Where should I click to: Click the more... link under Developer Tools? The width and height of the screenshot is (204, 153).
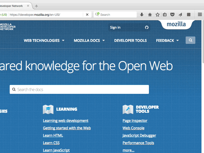tap(129, 150)
